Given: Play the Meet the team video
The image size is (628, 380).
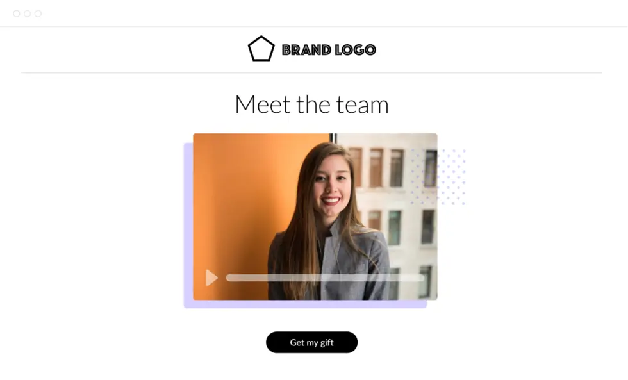Looking at the screenshot, I should [x=211, y=277].
